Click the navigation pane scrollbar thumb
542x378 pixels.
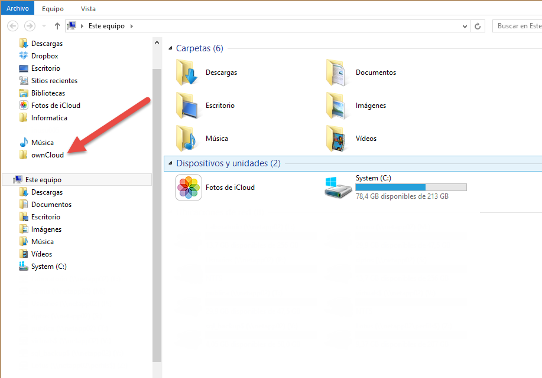point(157,215)
